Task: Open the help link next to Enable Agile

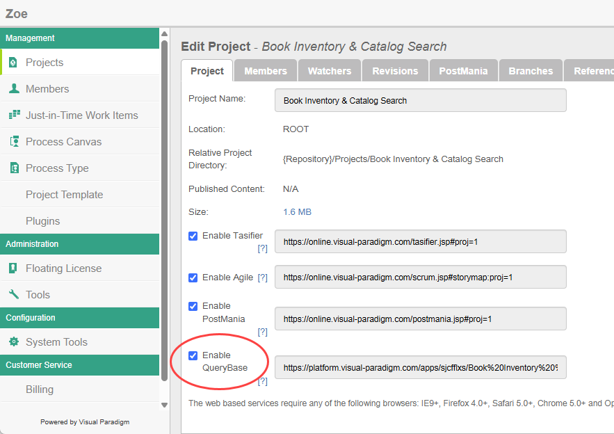Action: 262,278
